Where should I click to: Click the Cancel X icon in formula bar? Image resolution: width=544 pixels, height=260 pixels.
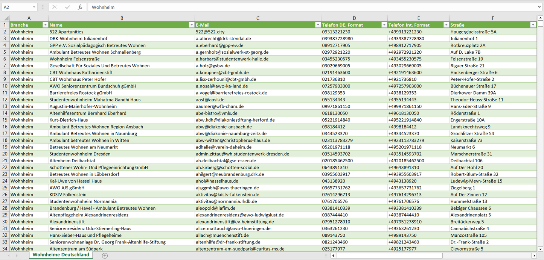55,7
